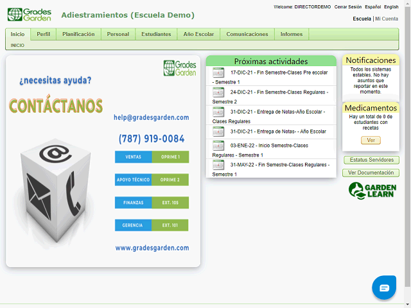Select the Escuela link
Image resolution: width=411 pixels, height=308 pixels.
[362, 19]
